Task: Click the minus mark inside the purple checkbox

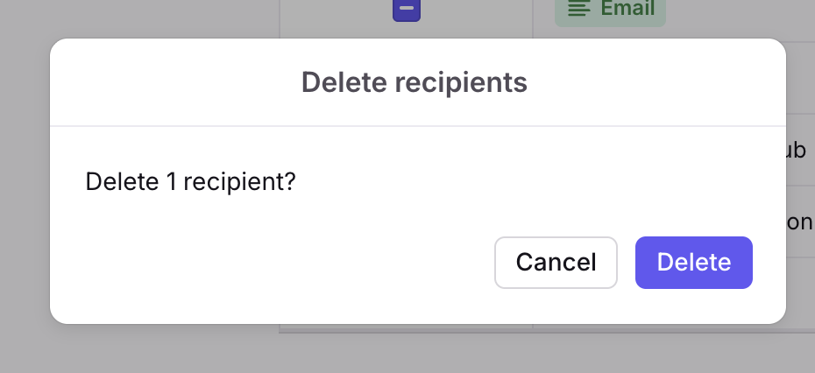Action: (407, 8)
